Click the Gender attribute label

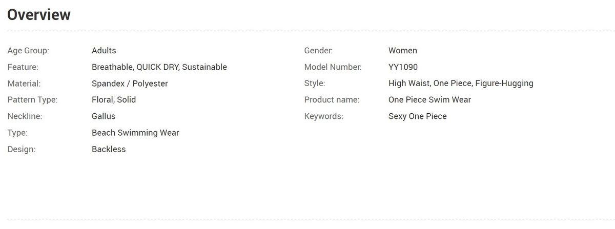318,51
